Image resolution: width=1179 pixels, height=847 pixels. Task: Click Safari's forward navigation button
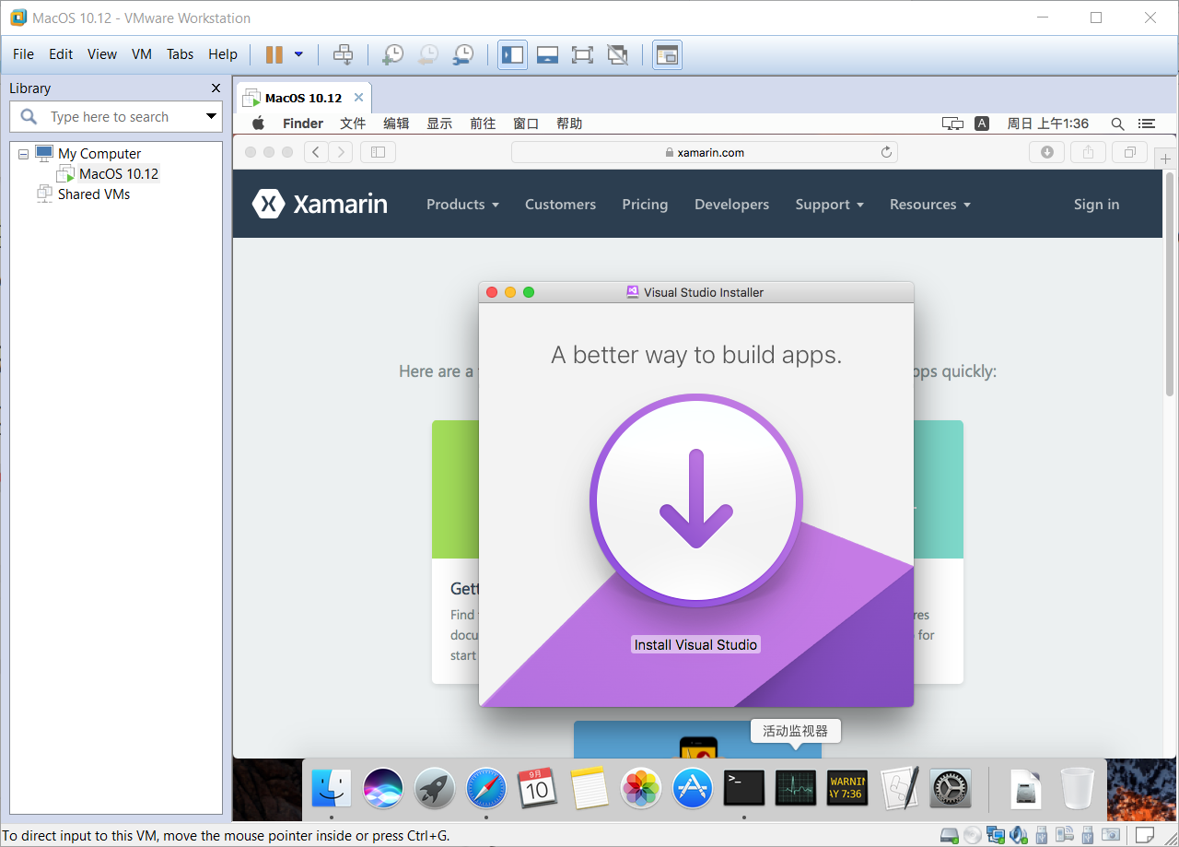click(x=341, y=152)
